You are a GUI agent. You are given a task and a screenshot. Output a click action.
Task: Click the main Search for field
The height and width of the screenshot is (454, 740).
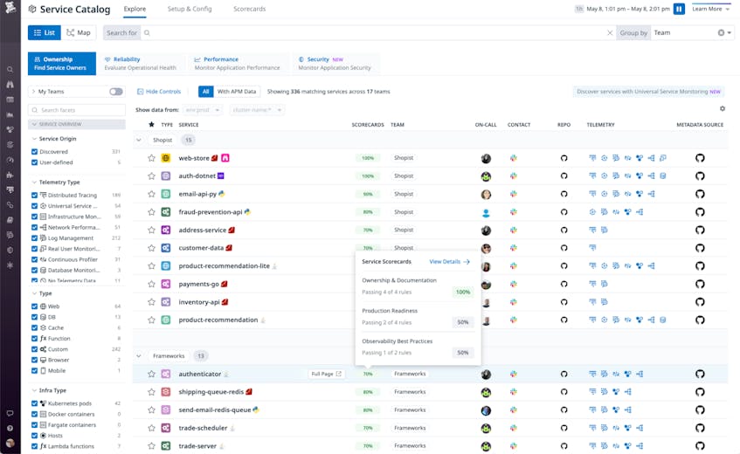click(373, 32)
